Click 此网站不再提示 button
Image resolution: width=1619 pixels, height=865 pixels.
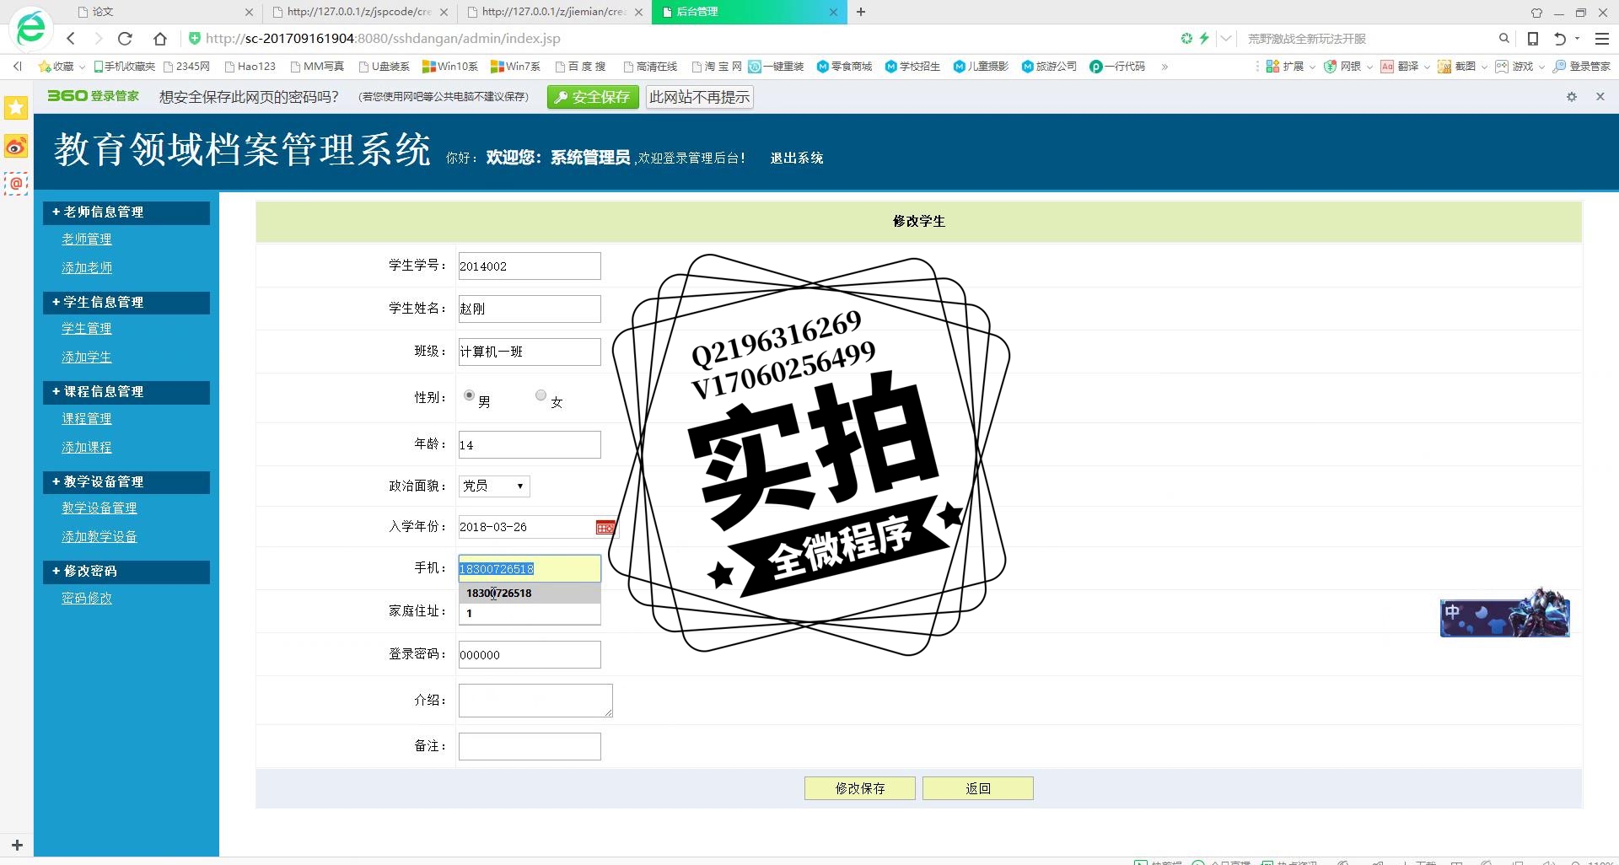(699, 97)
